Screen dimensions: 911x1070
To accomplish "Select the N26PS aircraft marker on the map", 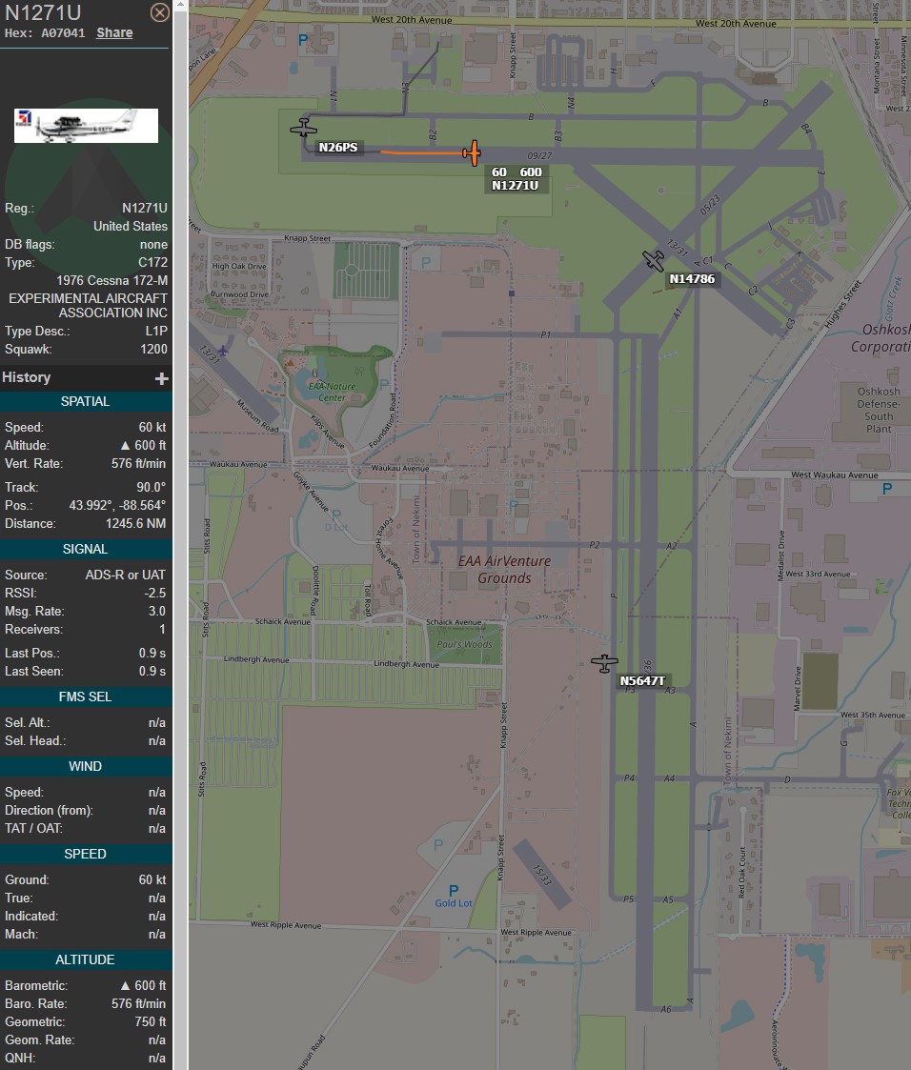I will (304, 127).
